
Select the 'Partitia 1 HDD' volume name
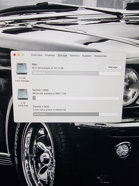tap(41, 90)
